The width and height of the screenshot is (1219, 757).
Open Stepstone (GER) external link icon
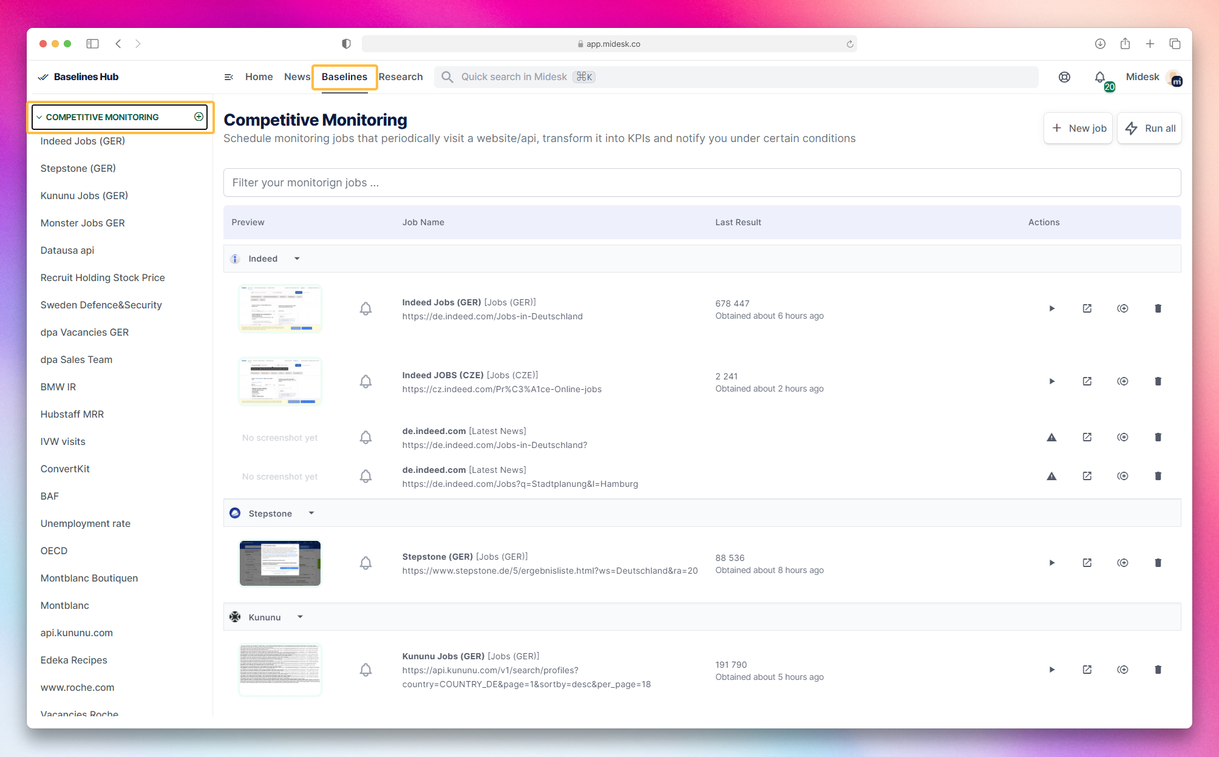coord(1087,563)
